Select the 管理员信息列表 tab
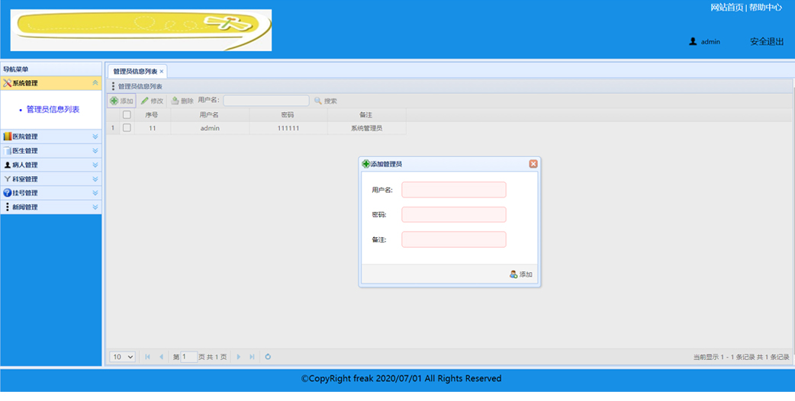The image size is (795, 401). (x=134, y=72)
